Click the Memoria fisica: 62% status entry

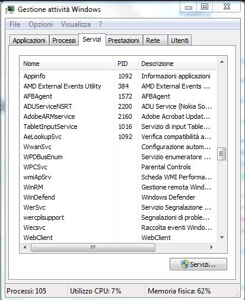pyautogui.click(x=179, y=291)
